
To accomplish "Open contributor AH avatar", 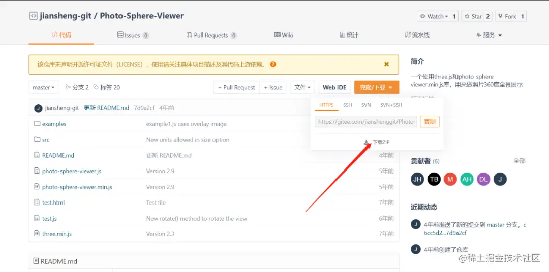I will 467,179.
